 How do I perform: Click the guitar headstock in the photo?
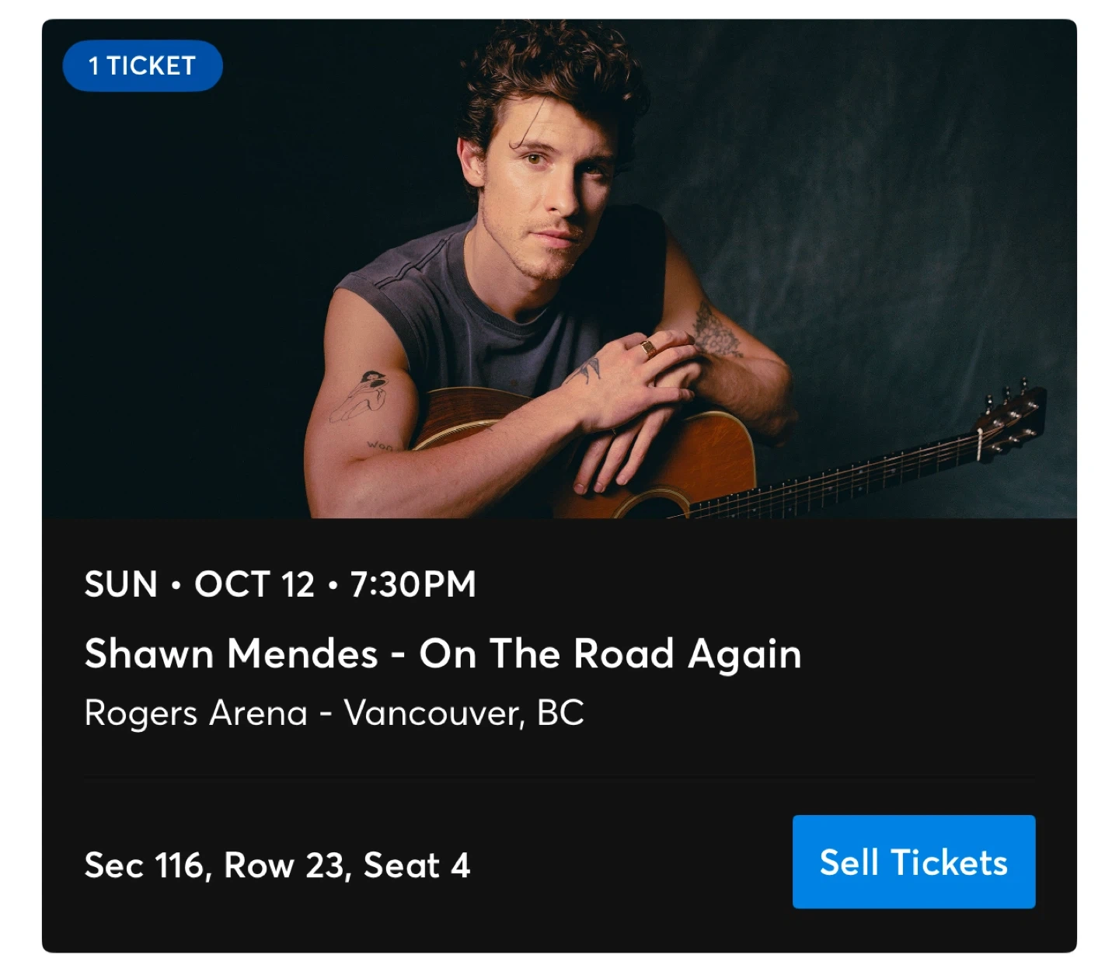[x=1012, y=416]
